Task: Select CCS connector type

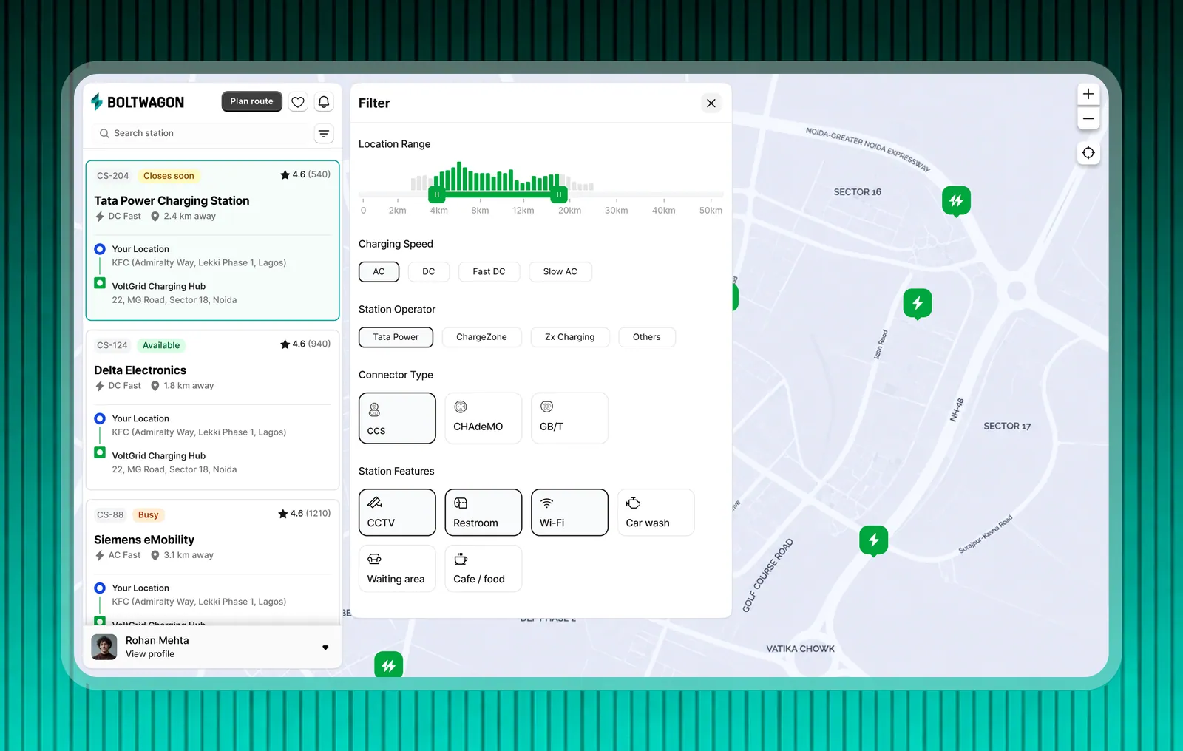Action: click(397, 418)
